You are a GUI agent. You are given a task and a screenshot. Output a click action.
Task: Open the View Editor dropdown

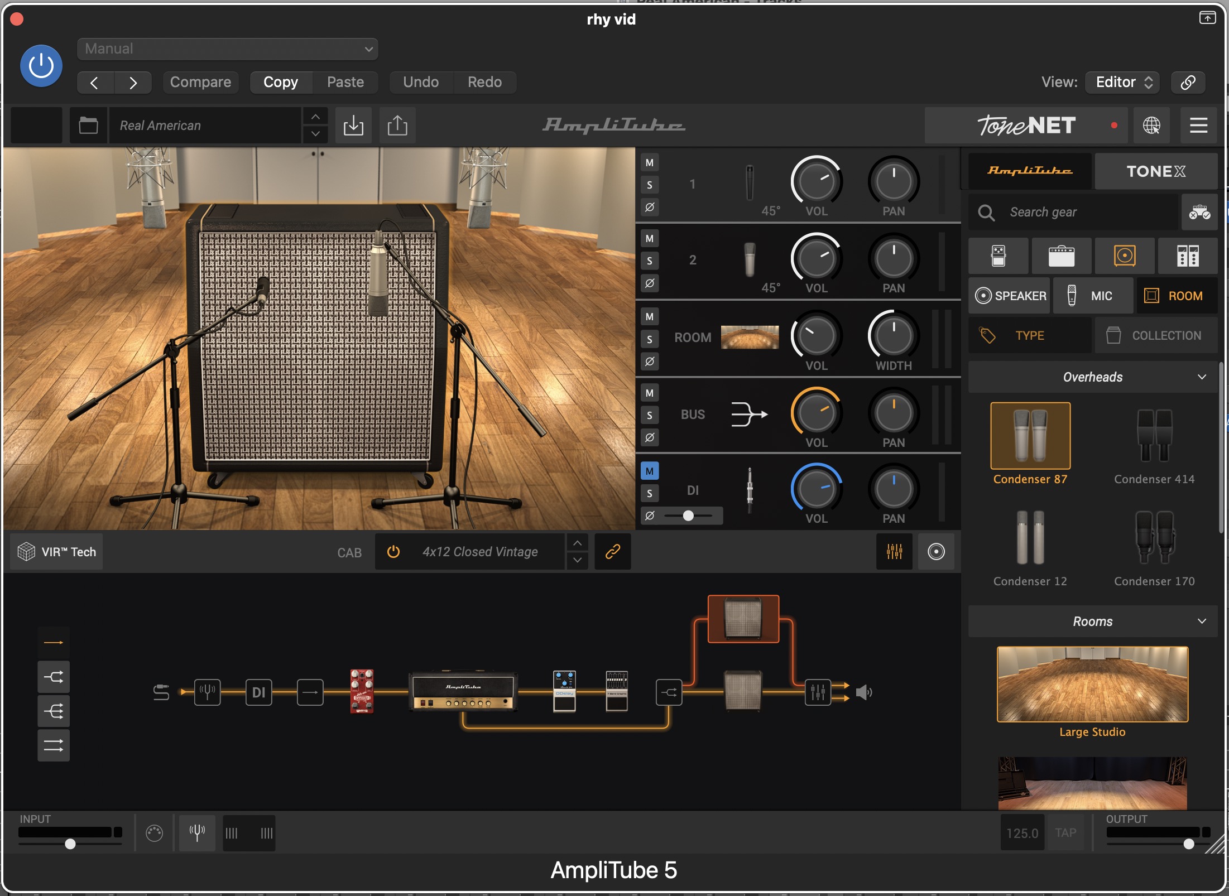(1122, 83)
